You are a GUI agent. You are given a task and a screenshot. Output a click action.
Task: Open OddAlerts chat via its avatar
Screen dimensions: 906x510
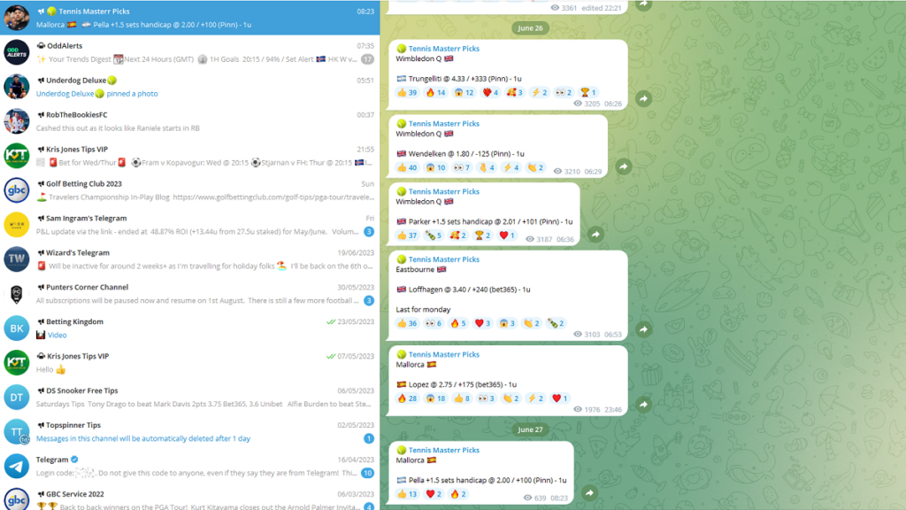(16, 52)
